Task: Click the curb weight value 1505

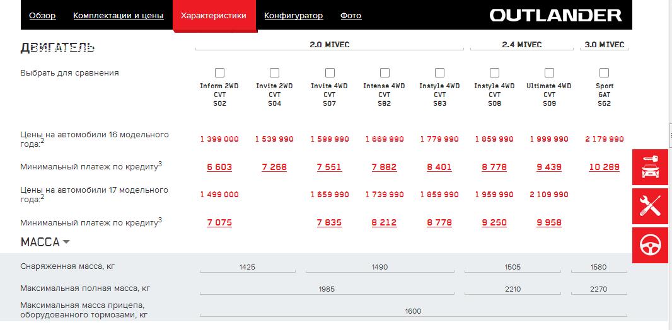Action: pyautogui.click(x=513, y=266)
